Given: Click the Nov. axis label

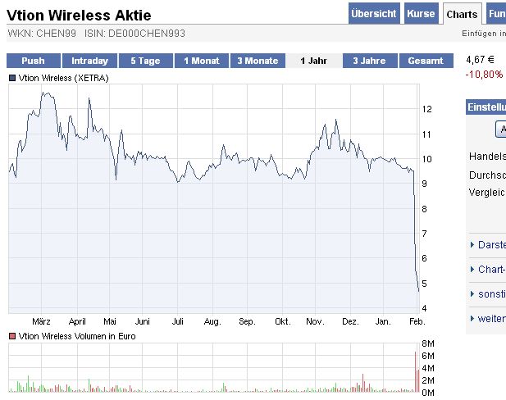Looking at the screenshot, I should (x=315, y=321).
